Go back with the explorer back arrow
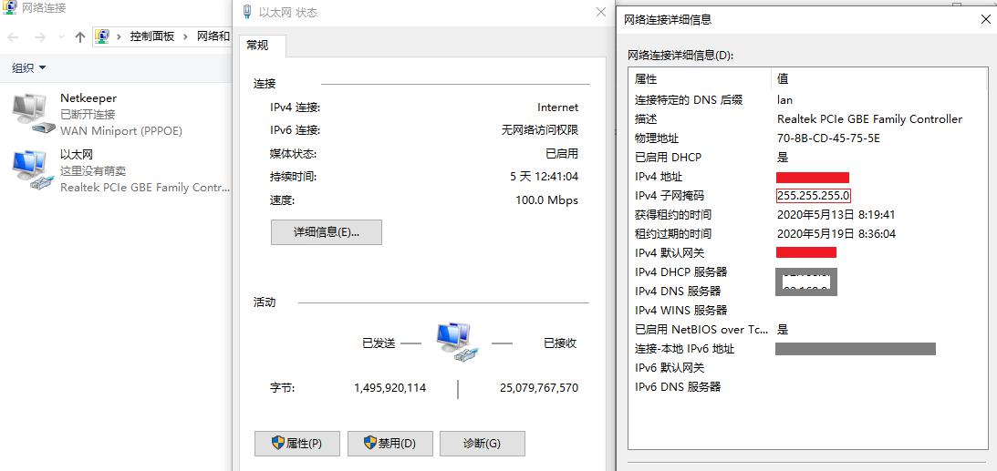The width and height of the screenshot is (997, 471). (14, 37)
